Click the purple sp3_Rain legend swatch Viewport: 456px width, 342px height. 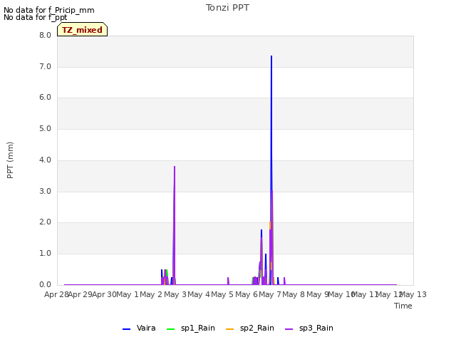click(289, 329)
